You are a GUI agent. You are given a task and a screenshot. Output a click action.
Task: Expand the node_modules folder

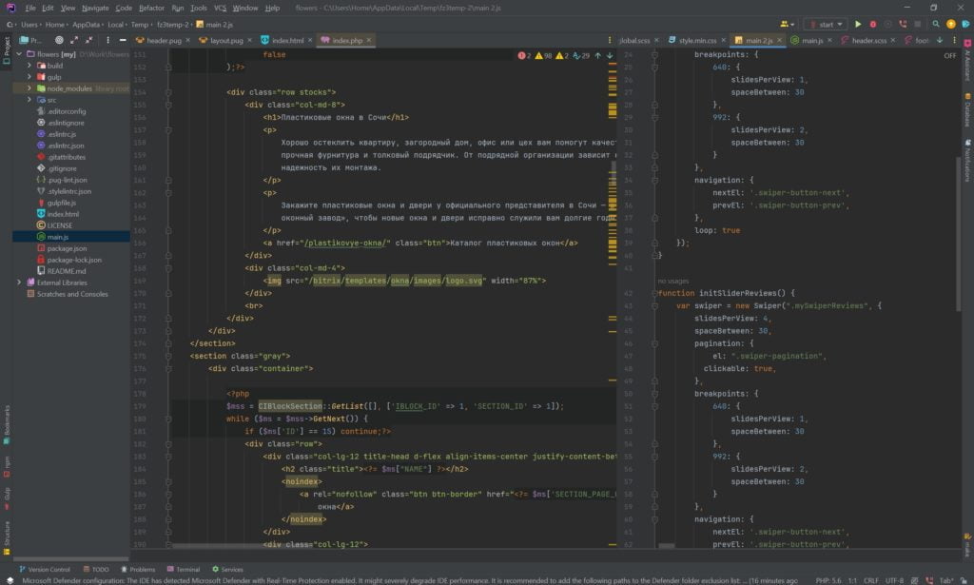point(29,88)
